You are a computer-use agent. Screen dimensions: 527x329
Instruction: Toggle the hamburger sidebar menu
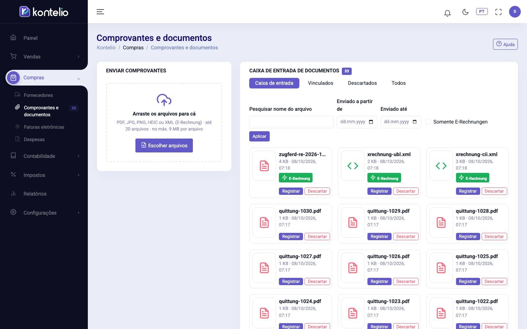tap(100, 12)
